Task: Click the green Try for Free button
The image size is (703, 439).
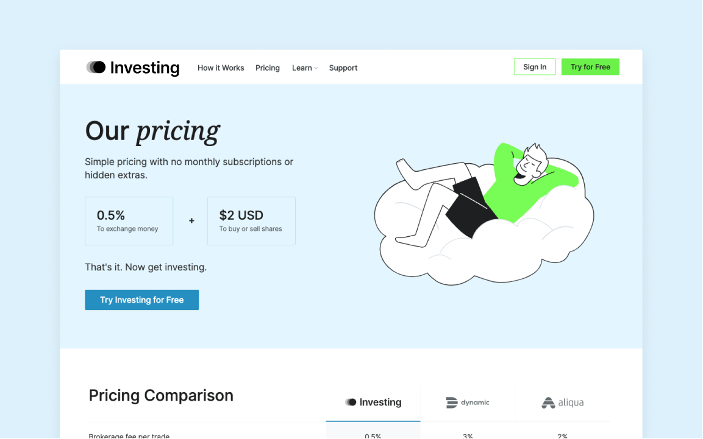Action: (590, 67)
